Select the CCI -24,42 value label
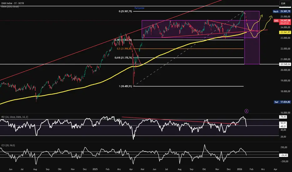This screenshot has height=172, width=292. tap(284, 155)
